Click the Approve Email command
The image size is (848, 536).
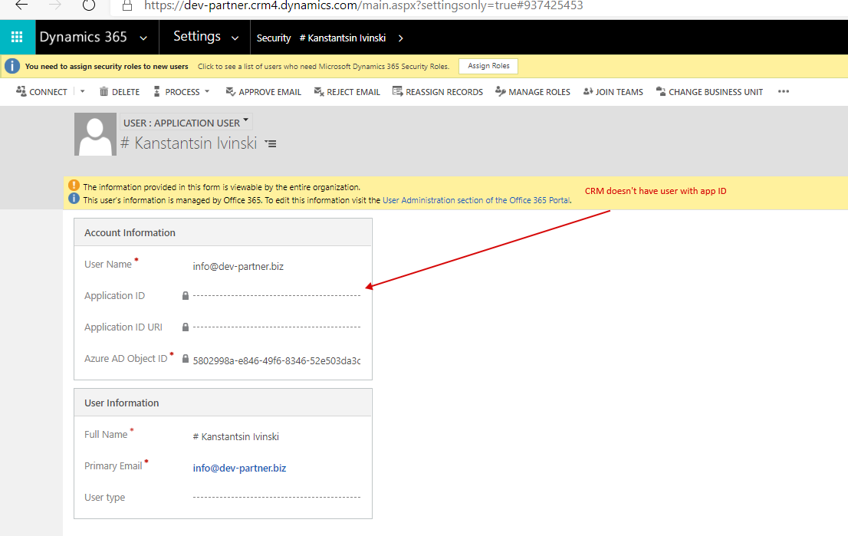pyautogui.click(x=264, y=91)
